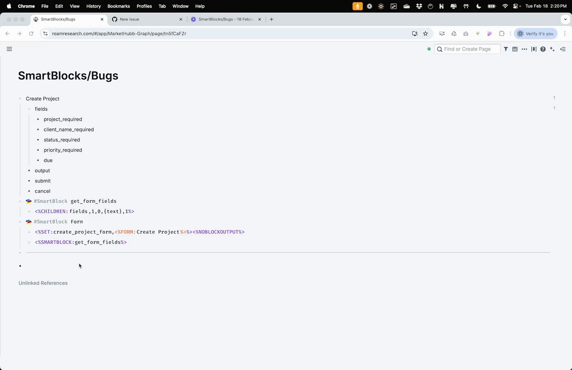Screen dimensions: 572x370
Task: Open the Chrome File menu
Action: [45, 6]
